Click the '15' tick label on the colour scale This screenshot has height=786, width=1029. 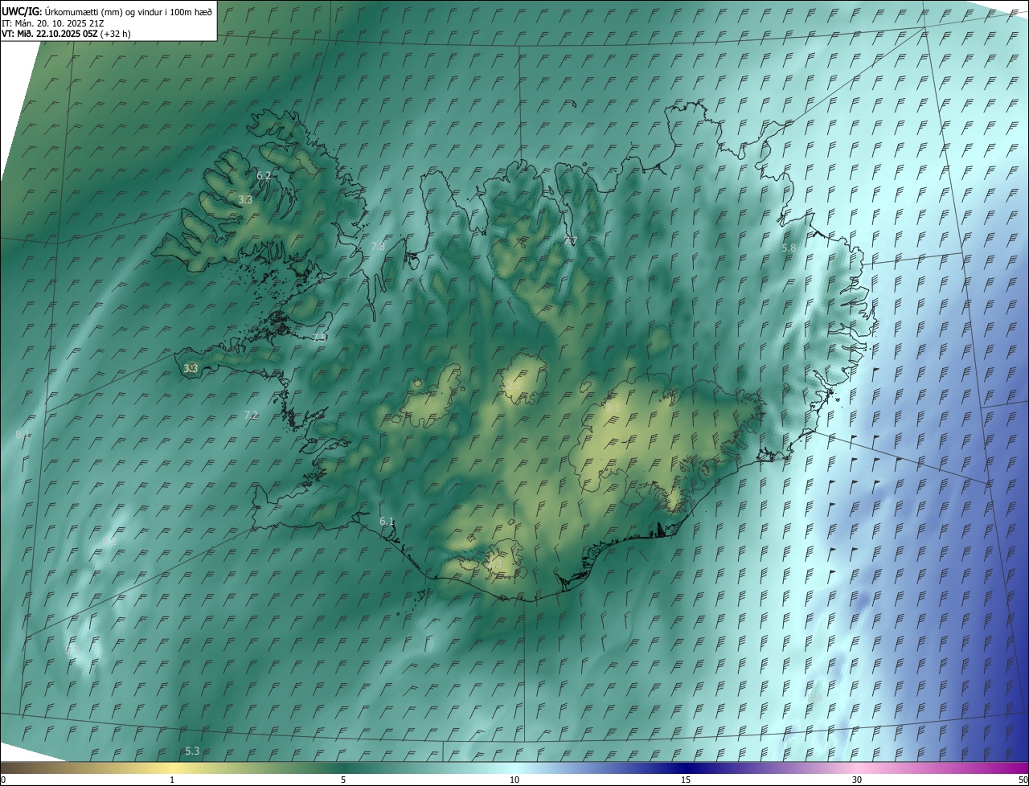pos(686,780)
